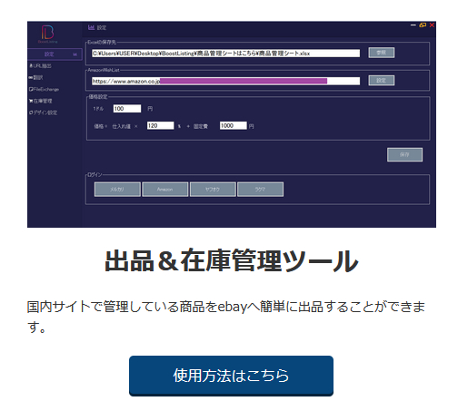458x411 pixels.
Task: Open the 在庫管理 cart item
Action: point(41,101)
